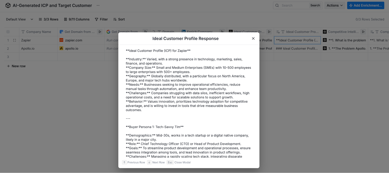Open the 3/3 Rows menu
This screenshot has height=173, width=389.
tap(49, 19)
